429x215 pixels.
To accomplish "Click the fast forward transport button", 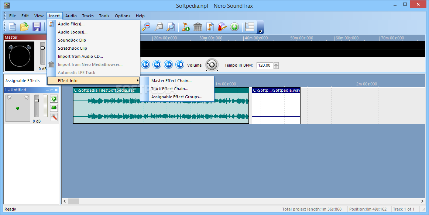I will (x=168, y=64).
